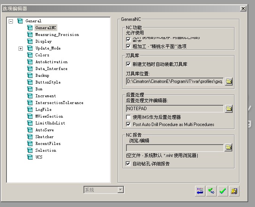Click the restore defaults icon button
The height and width of the screenshot is (207, 255).
click(x=200, y=191)
